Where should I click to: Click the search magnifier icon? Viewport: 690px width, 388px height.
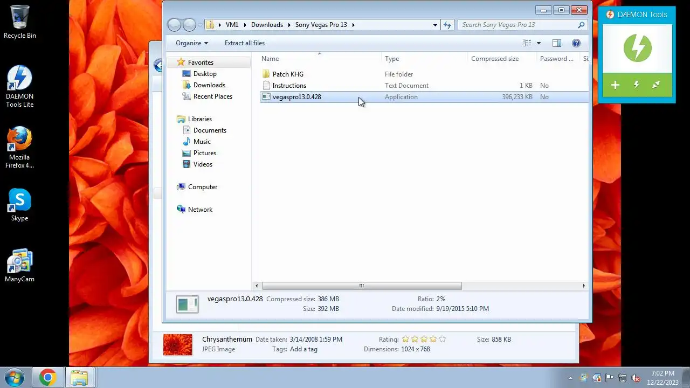tap(581, 25)
